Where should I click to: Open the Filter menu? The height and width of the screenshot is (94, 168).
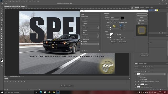(24, 1)
